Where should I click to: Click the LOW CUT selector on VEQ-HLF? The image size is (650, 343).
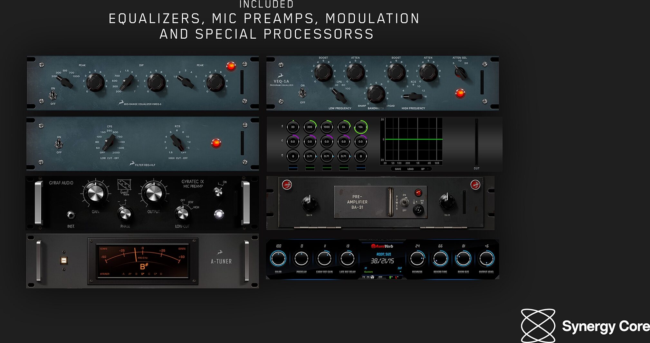point(109,142)
